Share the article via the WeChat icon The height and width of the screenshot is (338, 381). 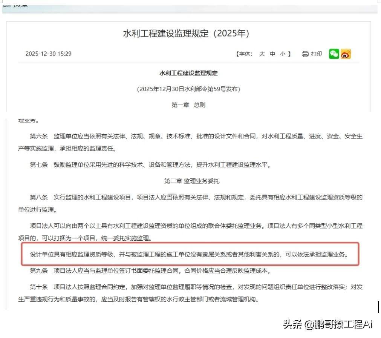pos(333,54)
